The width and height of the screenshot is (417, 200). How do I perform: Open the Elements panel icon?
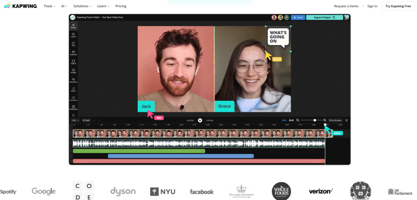[73, 80]
